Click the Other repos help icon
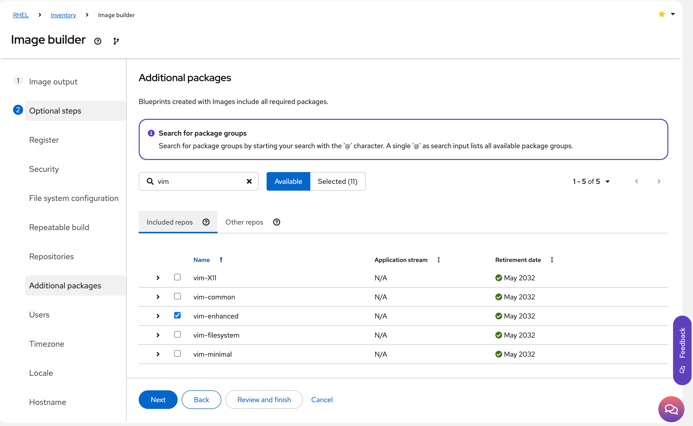The height and width of the screenshot is (426, 693). point(276,222)
